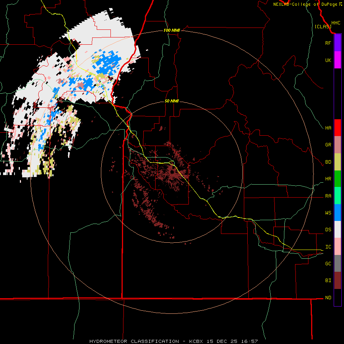Click the "RF" legend label
Viewport: 344px width, 344px height.
[328, 43]
